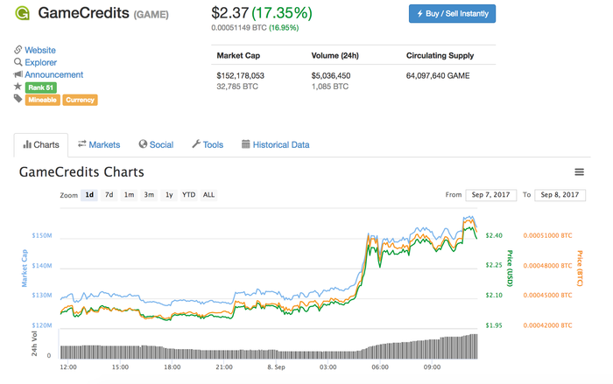Screen dimensions: 613x384
Task: Click the $2.40 price axis tick
Action: [494, 235]
